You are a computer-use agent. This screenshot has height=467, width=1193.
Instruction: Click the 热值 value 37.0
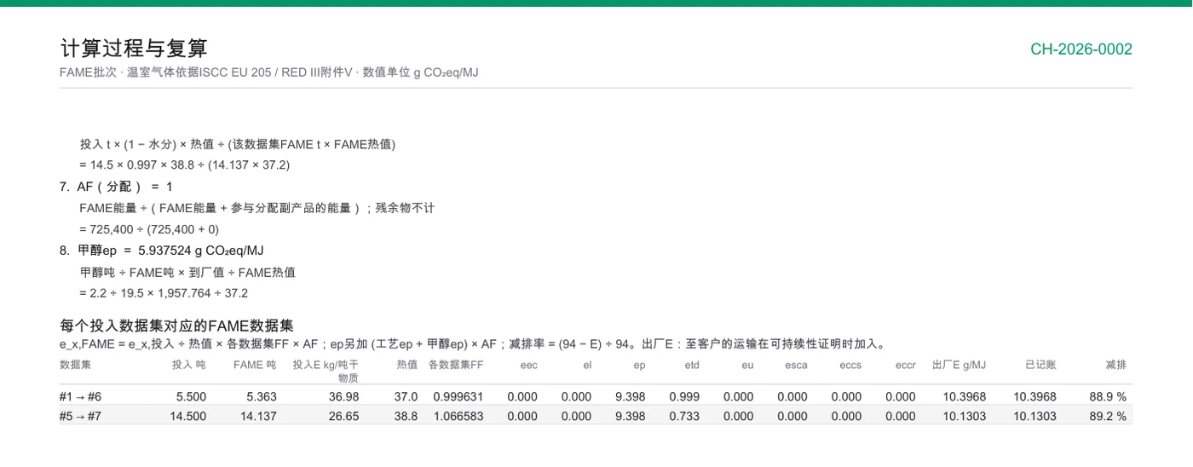click(x=406, y=396)
